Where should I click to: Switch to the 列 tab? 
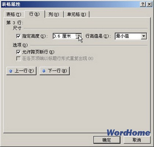[54, 14]
